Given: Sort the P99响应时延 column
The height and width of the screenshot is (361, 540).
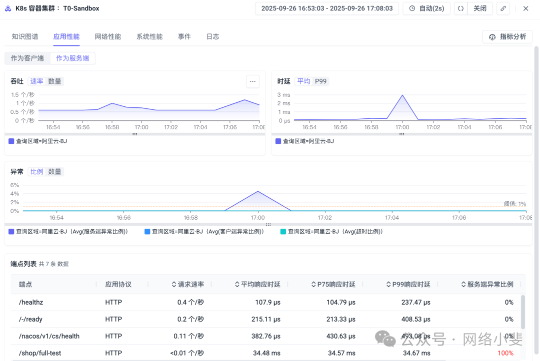Looking at the screenshot, I should pyautogui.click(x=388, y=285).
